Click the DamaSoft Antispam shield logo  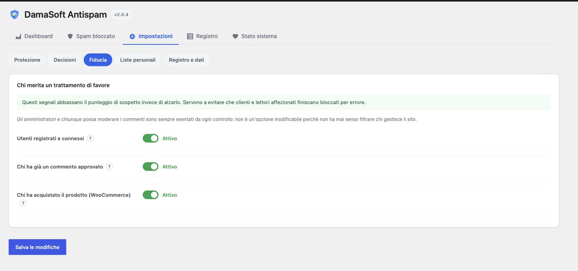point(15,15)
